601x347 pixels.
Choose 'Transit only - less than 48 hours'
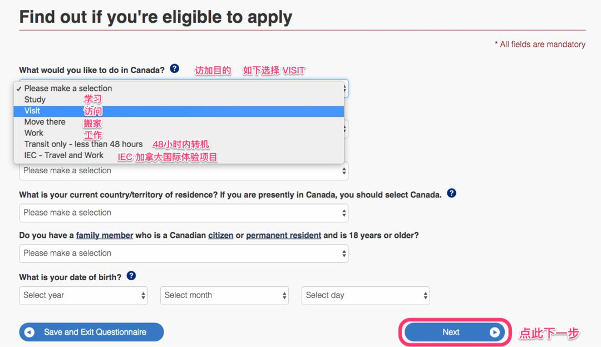click(x=83, y=144)
